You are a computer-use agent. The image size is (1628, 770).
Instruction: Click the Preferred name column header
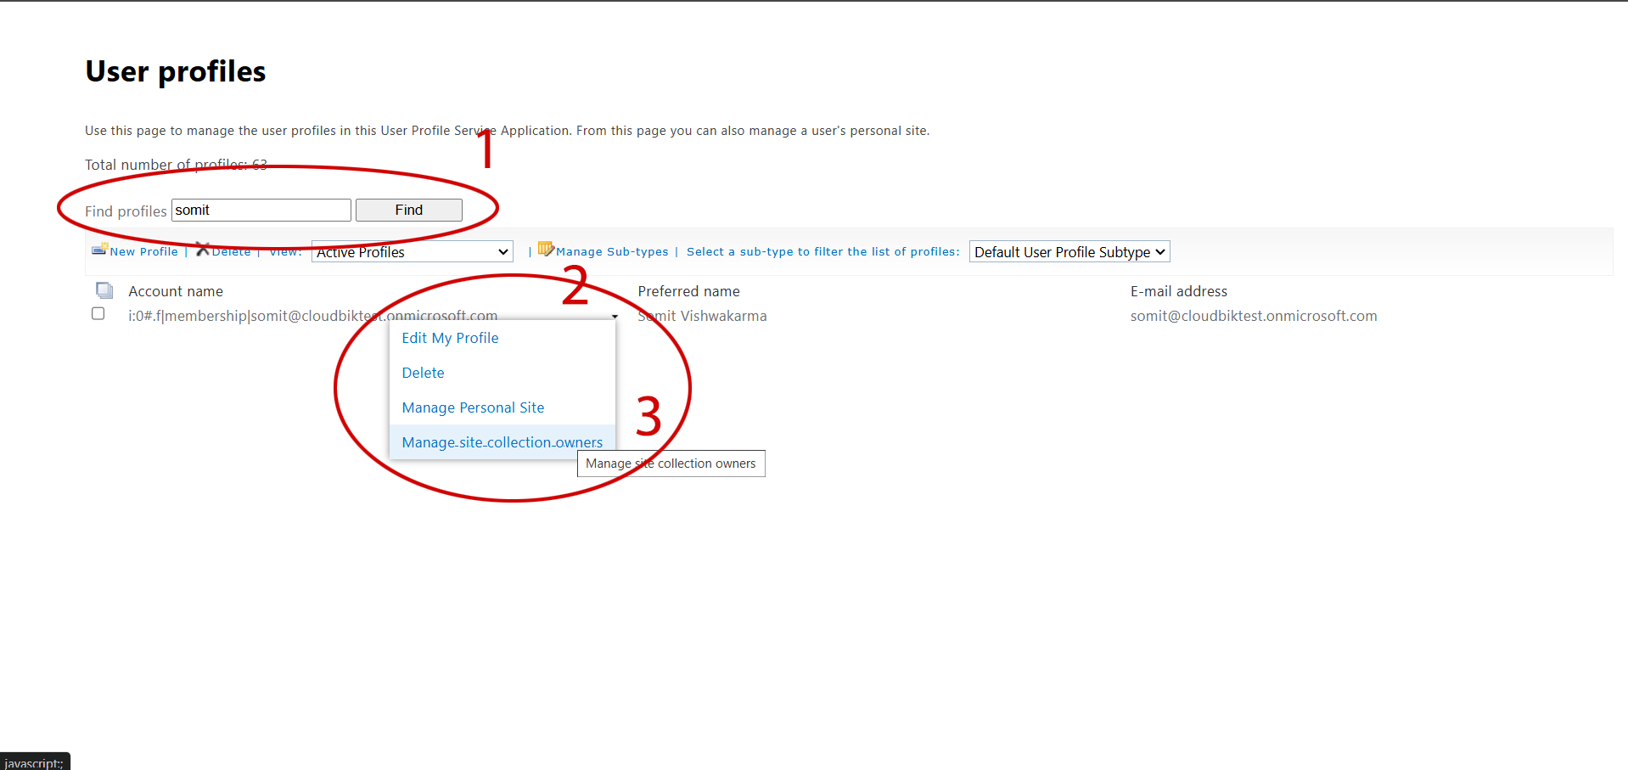coord(688,291)
